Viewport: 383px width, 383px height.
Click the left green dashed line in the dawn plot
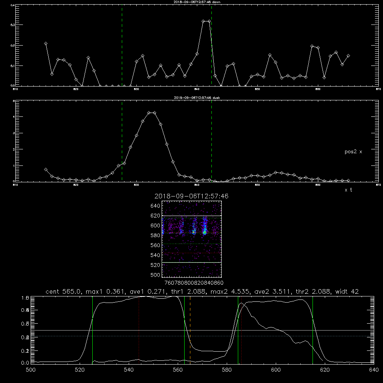click(x=122, y=45)
